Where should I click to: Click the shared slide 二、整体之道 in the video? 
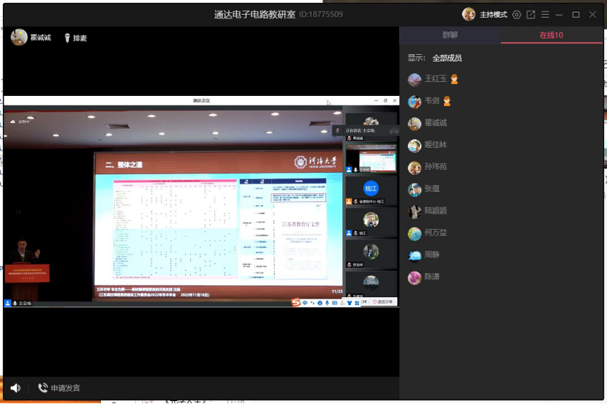click(x=219, y=224)
